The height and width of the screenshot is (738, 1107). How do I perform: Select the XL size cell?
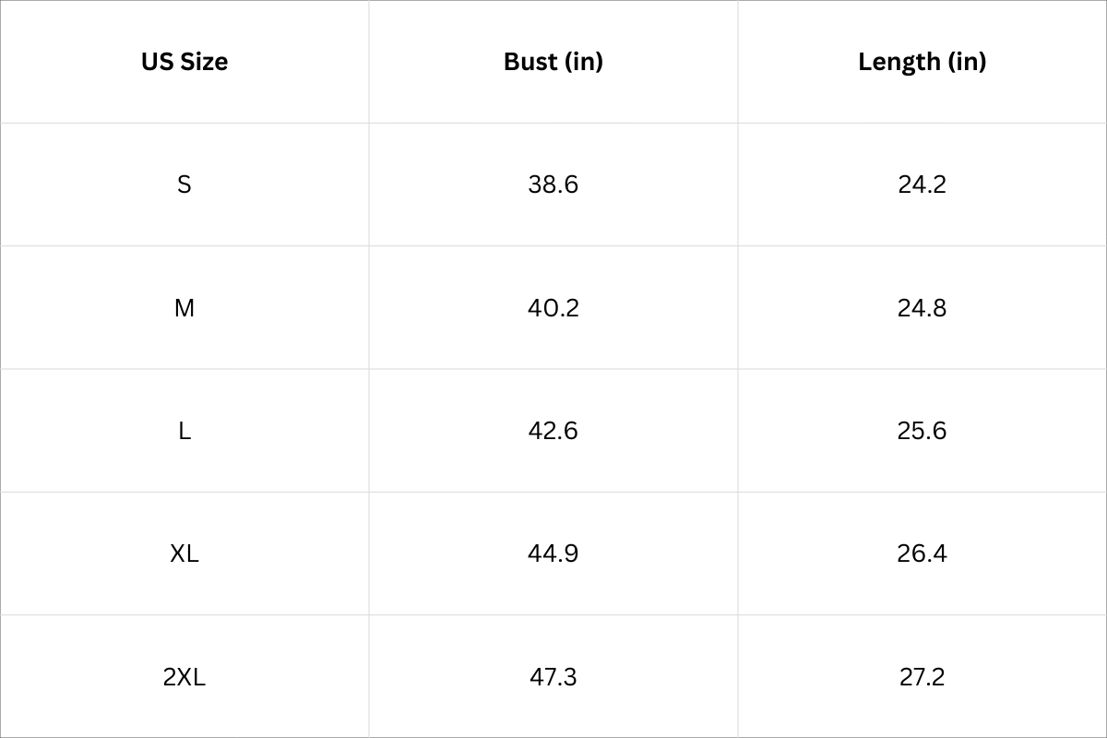tap(184, 553)
